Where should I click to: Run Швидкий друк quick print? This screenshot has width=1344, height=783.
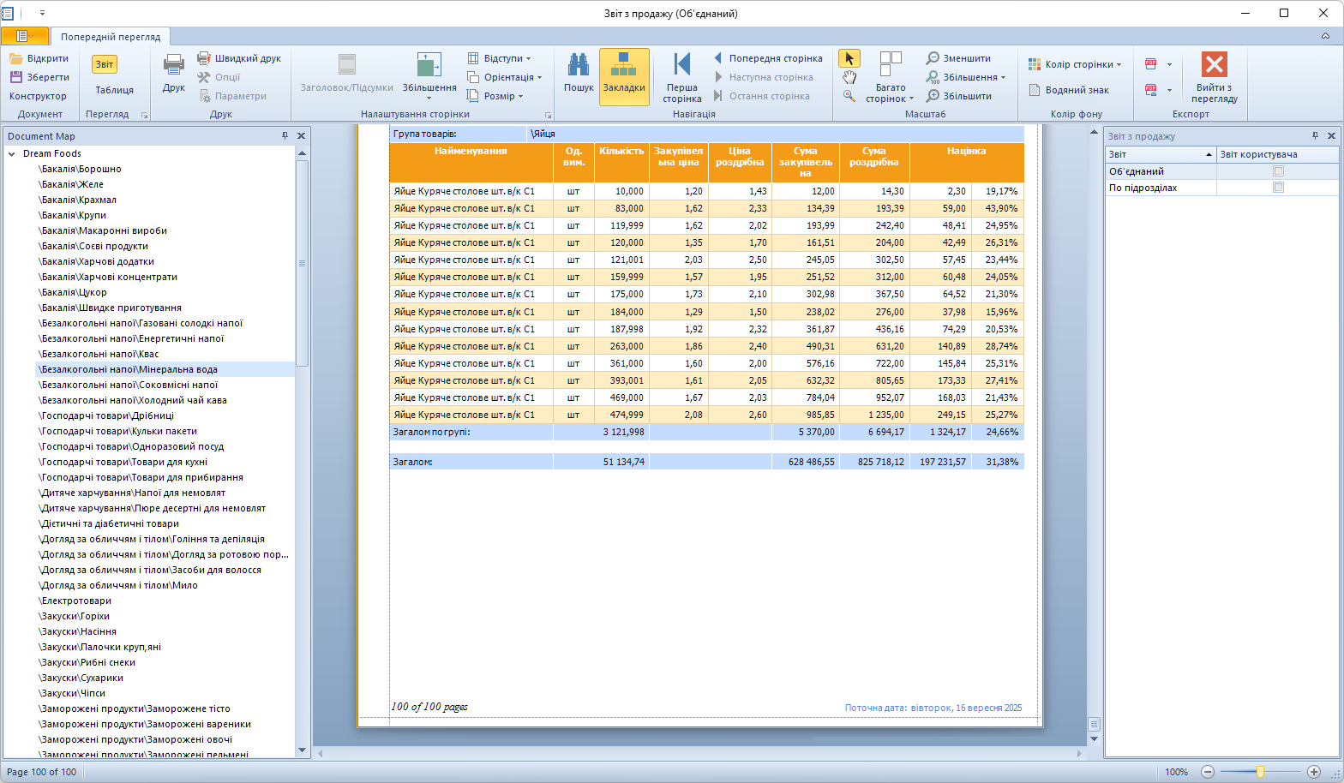[239, 58]
